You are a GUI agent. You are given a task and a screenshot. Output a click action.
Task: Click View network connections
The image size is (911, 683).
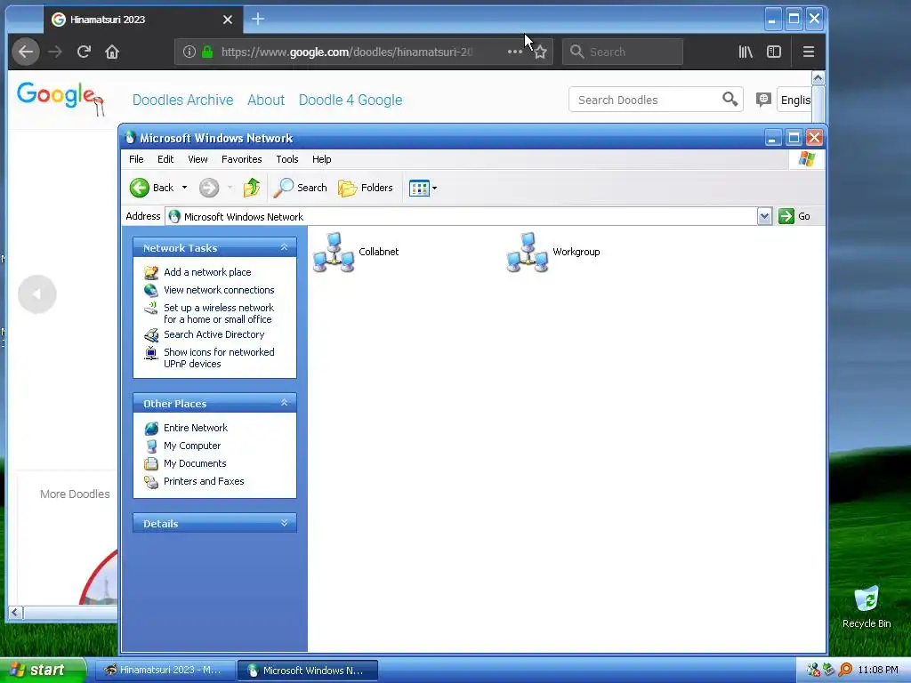[219, 290]
